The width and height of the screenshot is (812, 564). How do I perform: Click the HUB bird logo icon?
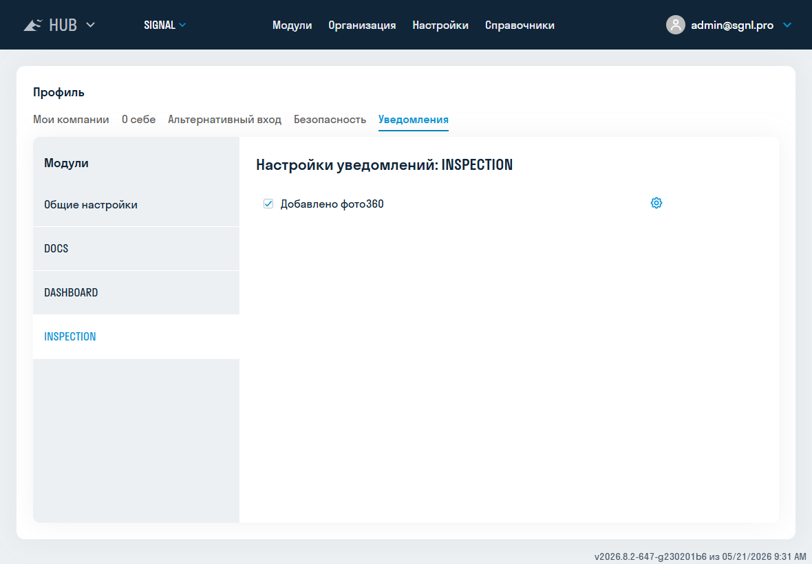pyautogui.click(x=32, y=25)
